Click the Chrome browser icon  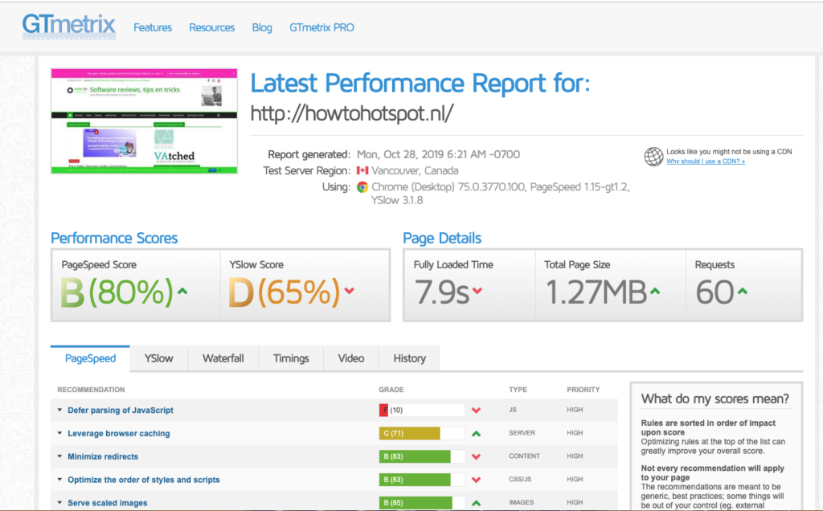tap(362, 187)
